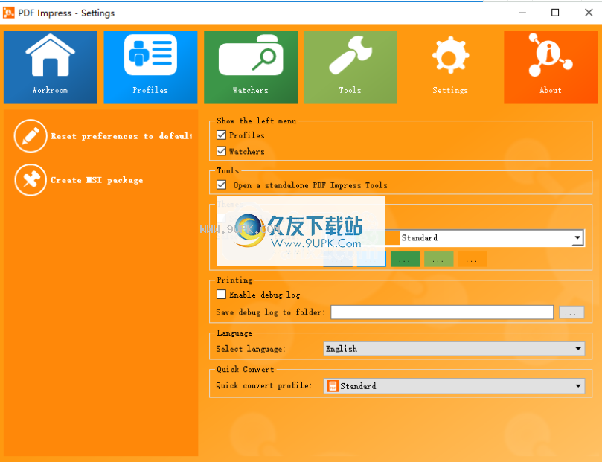
Task: Click the light green theme color swatch
Action: (438, 260)
